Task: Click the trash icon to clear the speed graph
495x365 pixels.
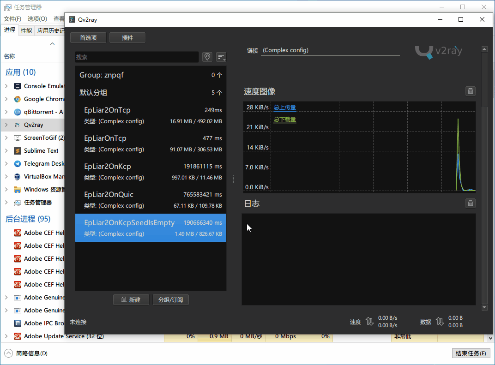Action: (470, 91)
